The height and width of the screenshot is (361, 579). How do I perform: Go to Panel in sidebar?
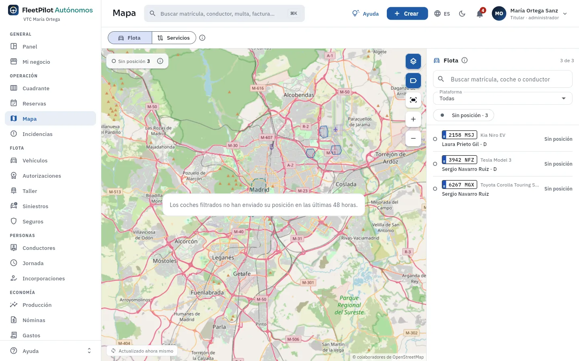coord(51,47)
